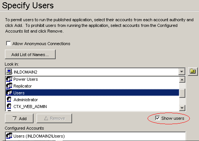Viewport: 199px width, 141px height.
Task: Click the Administrator user icon
Action: (9, 100)
